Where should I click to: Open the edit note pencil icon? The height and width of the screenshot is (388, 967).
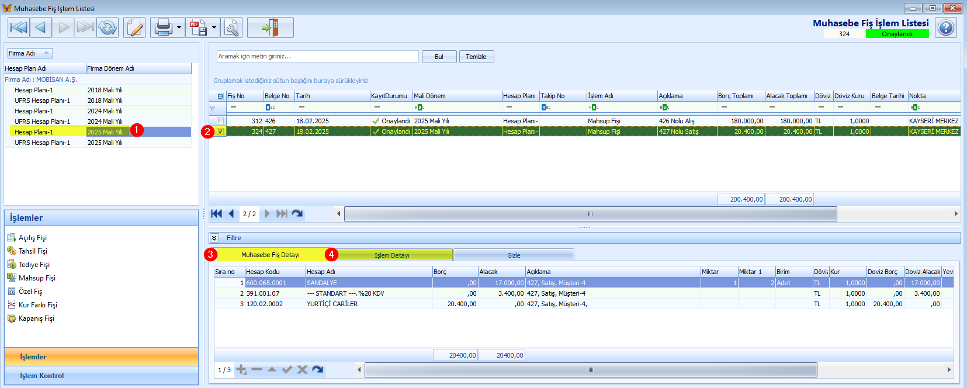134,27
